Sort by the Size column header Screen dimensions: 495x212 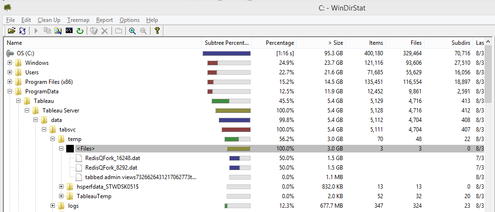[x=321, y=43]
